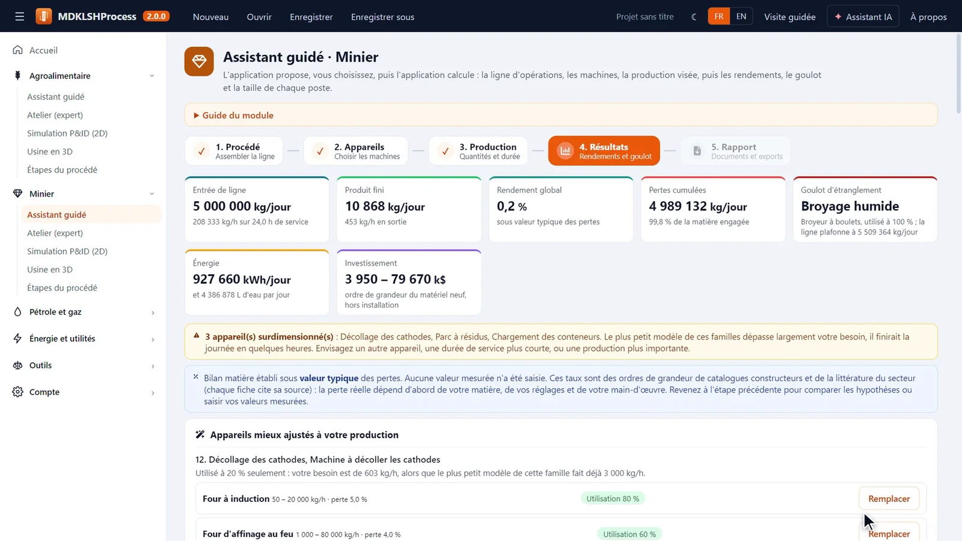This screenshot has height=541, width=962.
Task: Click the warning triangle icon in the alert
Action: (197, 335)
